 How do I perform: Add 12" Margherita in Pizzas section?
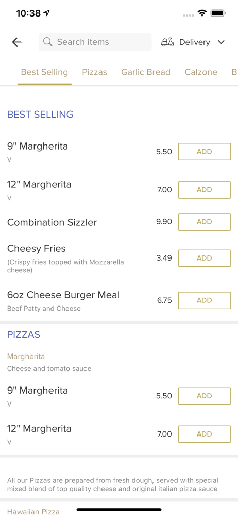pyautogui.click(x=205, y=434)
